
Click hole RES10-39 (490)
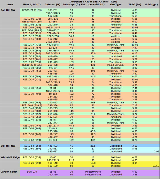pyautogui.click(x=32, y=94)
